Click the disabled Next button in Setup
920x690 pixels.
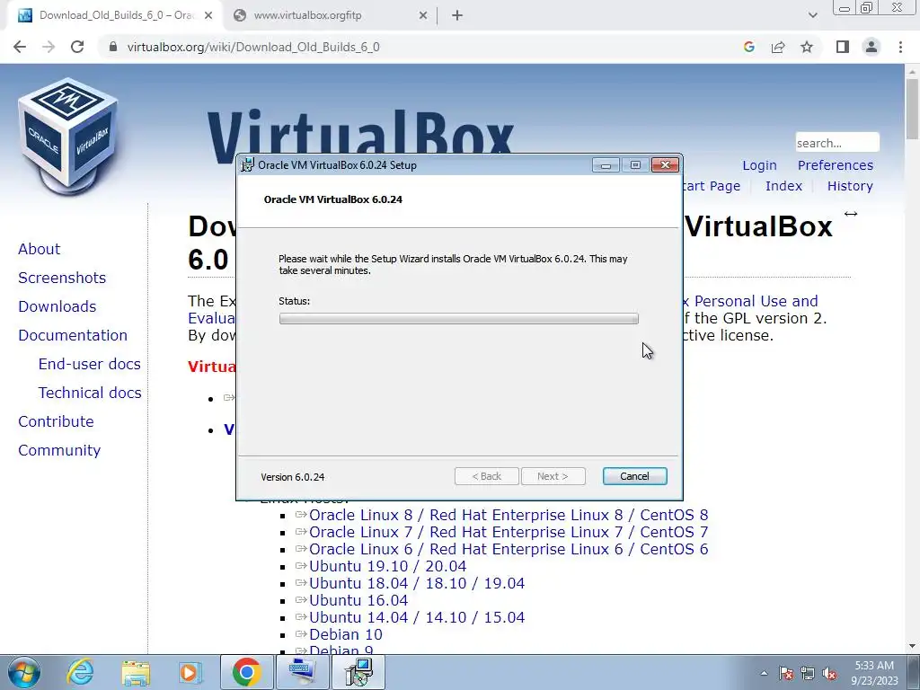tap(553, 476)
